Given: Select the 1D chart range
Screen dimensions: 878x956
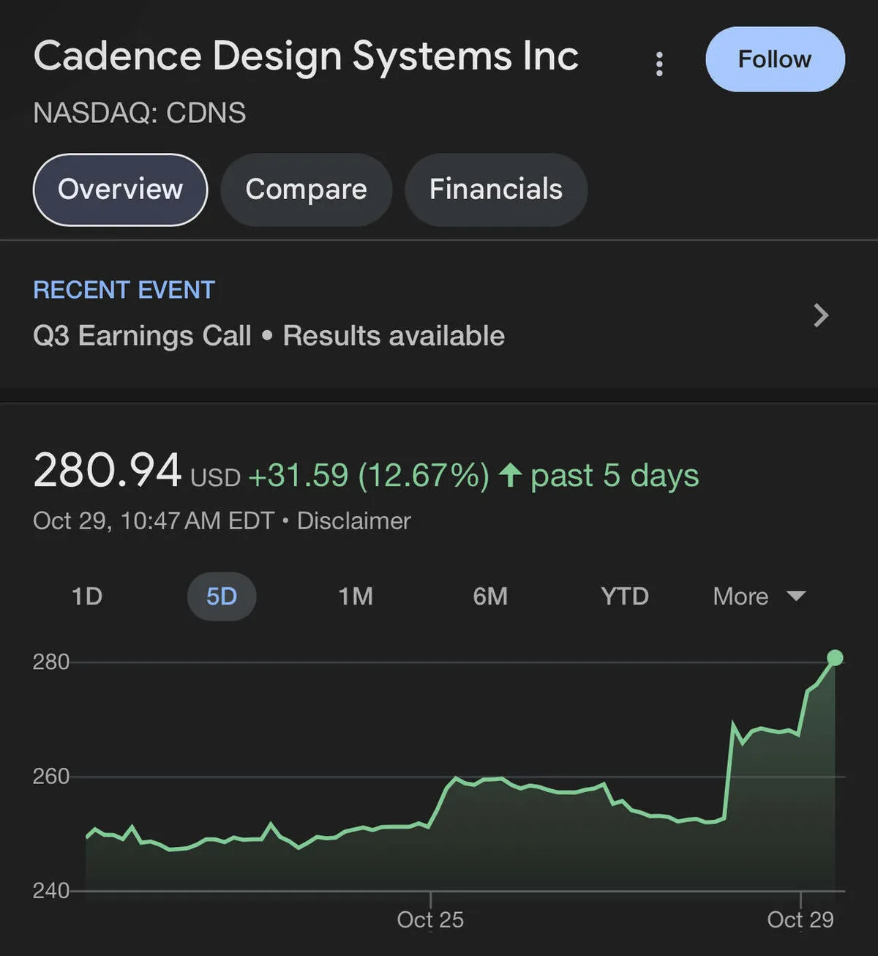Looking at the screenshot, I should point(87,597).
